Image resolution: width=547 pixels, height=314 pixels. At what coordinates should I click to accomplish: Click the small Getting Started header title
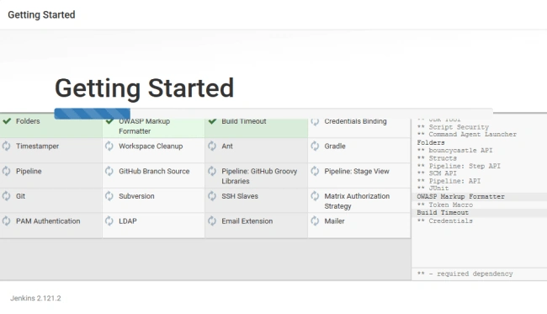(x=41, y=14)
